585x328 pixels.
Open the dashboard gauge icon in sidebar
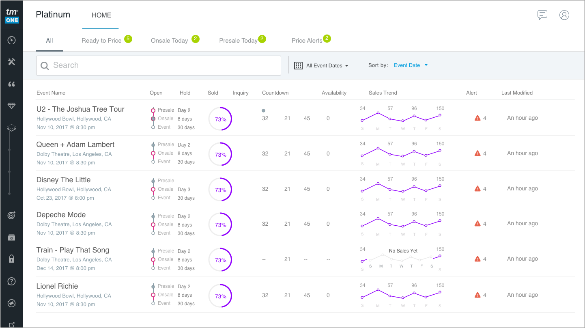pos(11,40)
